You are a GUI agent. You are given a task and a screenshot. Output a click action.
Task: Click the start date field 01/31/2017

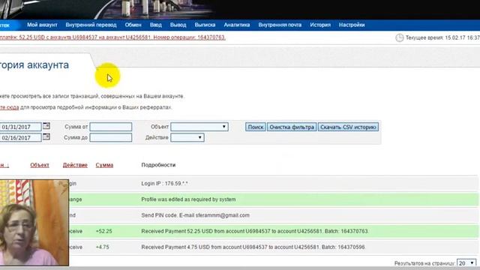[20, 127]
